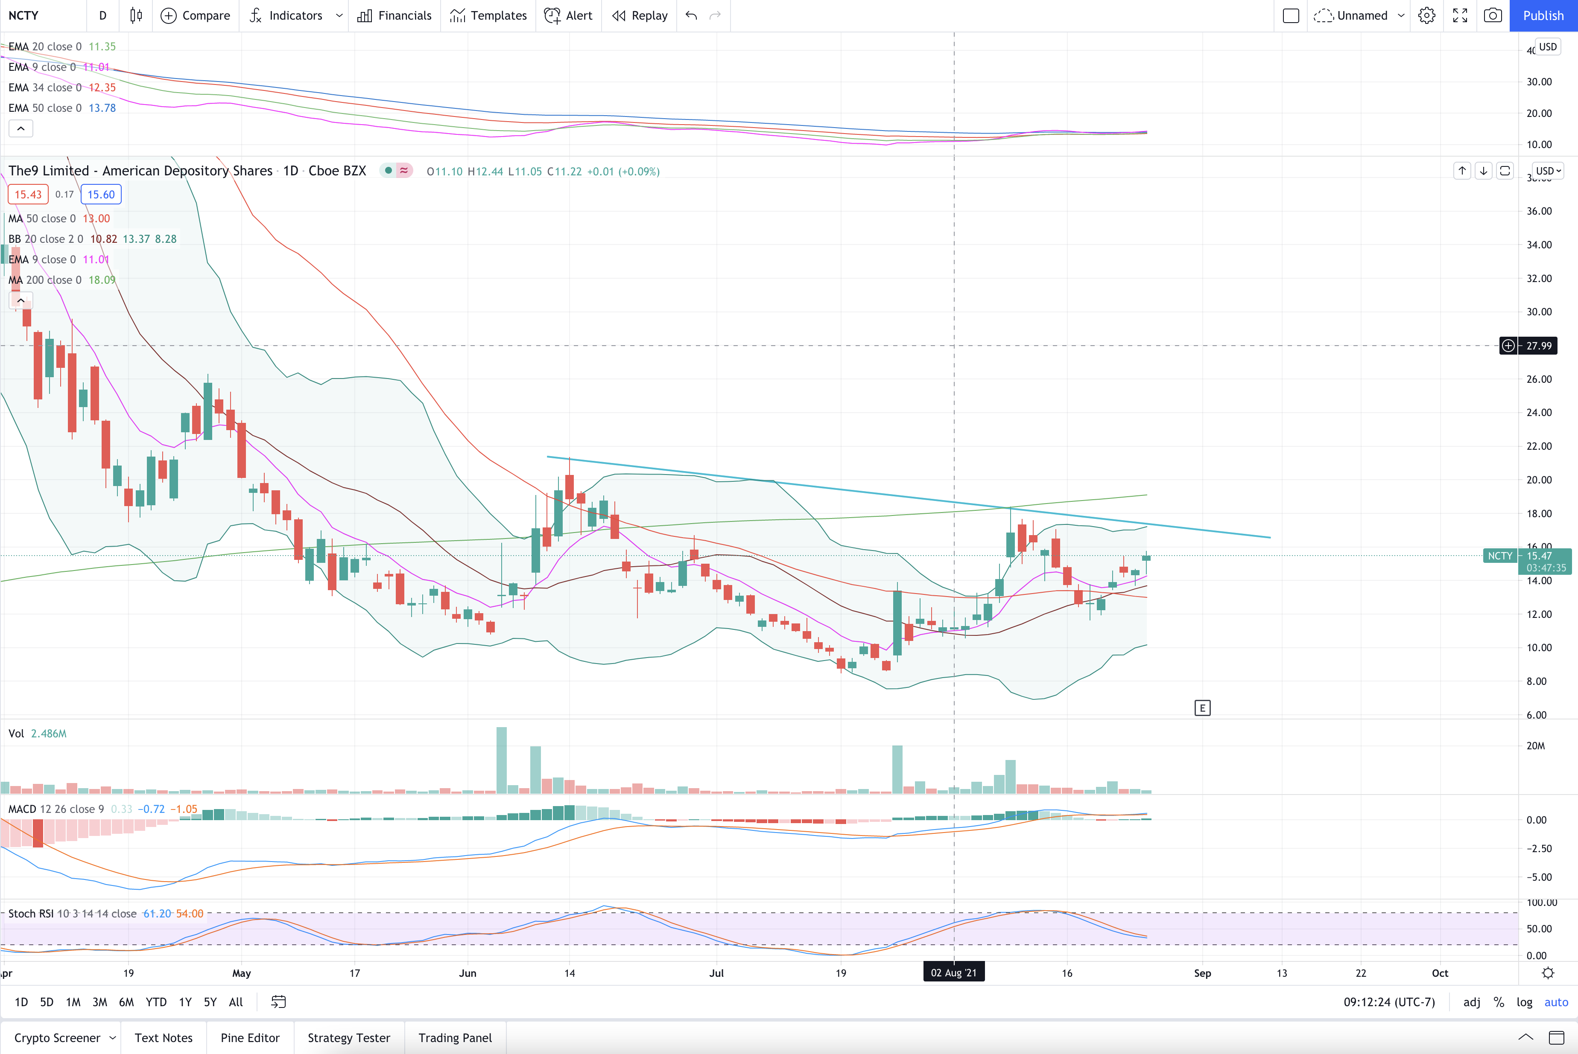Click the Publish button

[x=1543, y=15]
